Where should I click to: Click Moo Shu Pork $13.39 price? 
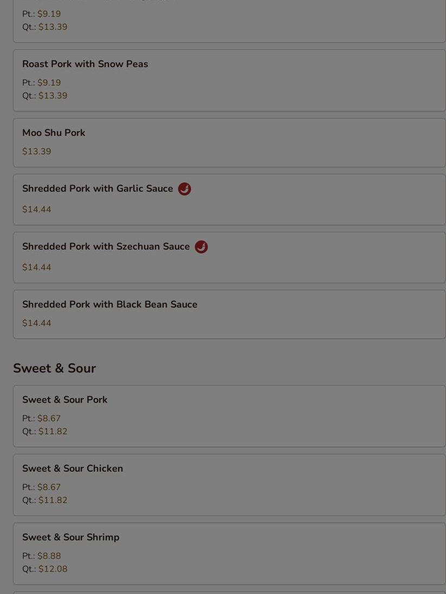(37, 152)
